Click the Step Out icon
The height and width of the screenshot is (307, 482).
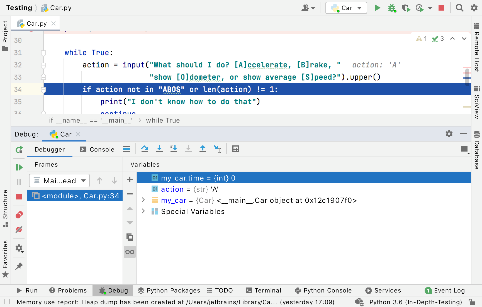pyautogui.click(x=203, y=149)
